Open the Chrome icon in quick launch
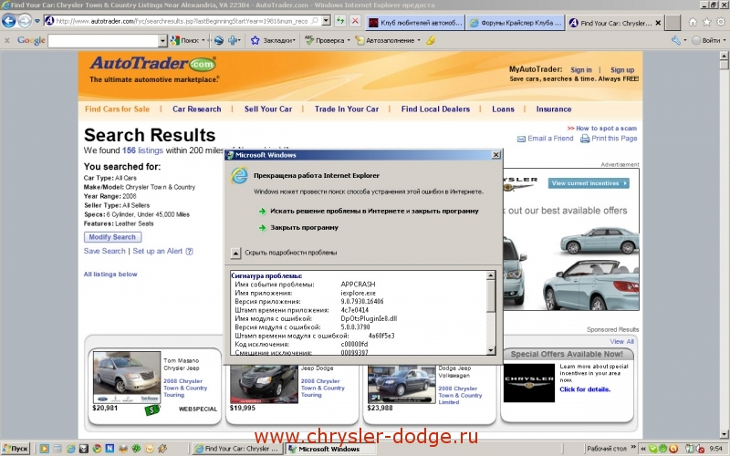Screen dimensions: 730x456 [97, 449]
